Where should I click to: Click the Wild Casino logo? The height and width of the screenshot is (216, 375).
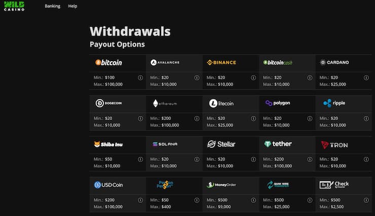click(14, 6)
